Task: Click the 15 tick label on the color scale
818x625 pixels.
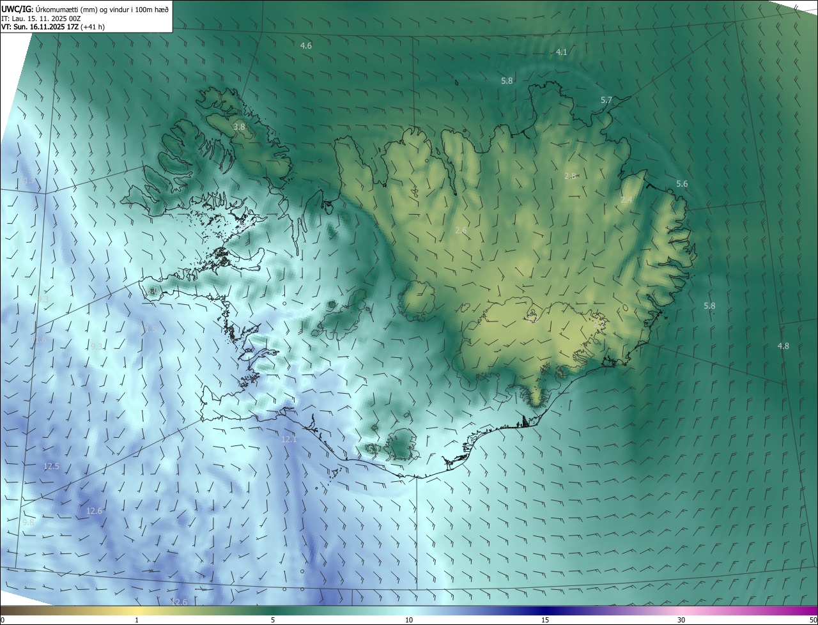Action: point(545,620)
